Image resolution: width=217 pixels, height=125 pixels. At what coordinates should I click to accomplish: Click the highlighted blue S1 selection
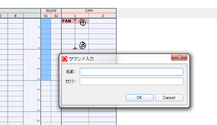pyautogui.click(x=46, y=49)
